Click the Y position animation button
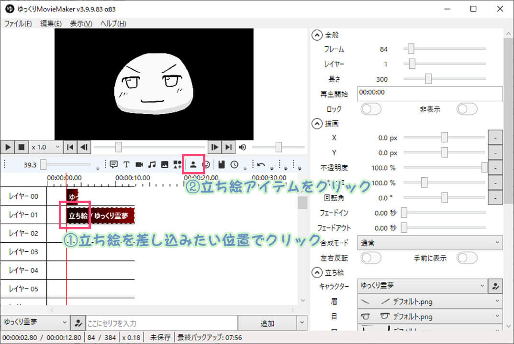The image size is (514, 344). coord(495,153)
